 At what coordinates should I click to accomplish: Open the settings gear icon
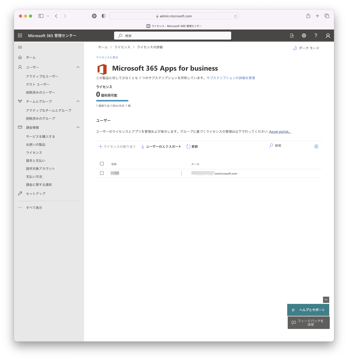[x=304, y=36]
